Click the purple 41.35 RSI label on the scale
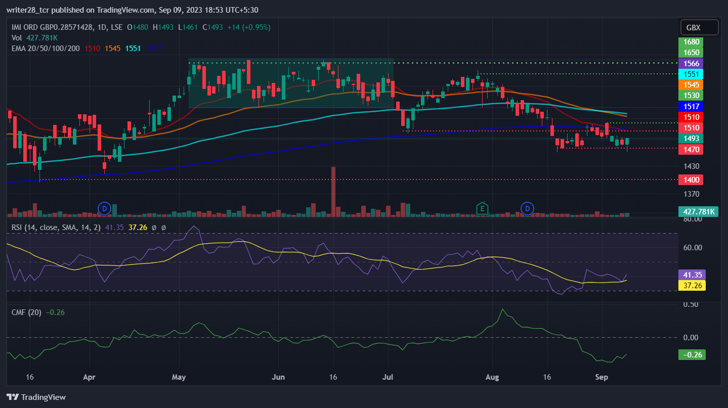This screenshot has height=408, width=728. pos(692,275)
